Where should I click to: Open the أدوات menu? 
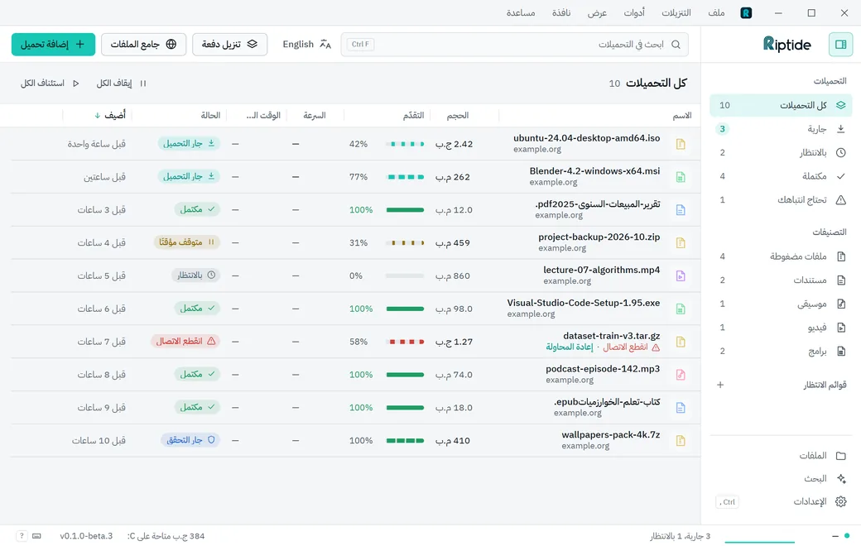[634, 12]
